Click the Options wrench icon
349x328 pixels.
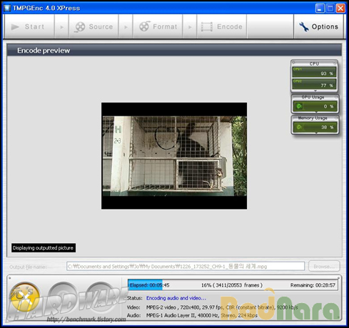click(x=304, y=27)
